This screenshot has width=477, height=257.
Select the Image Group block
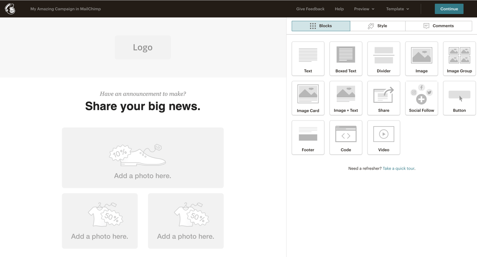(x=459, y=59)
